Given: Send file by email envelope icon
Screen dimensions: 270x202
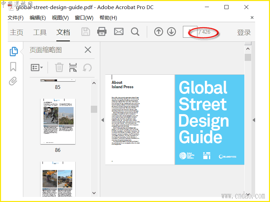Looking at the screenshot, I should [119, 32].
